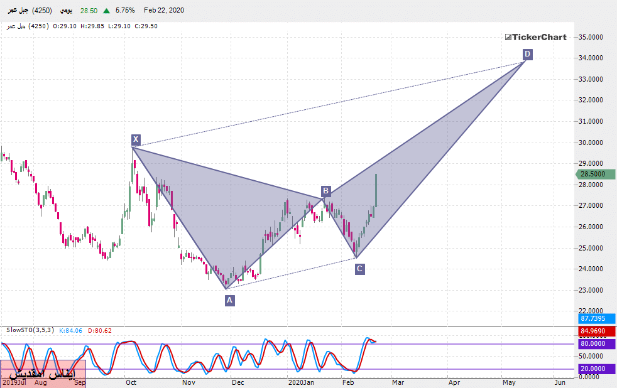Image resolution: width=617 pixels, height=388 pixels.
Task: Click the Feb 22, 2020 date in header
Action: (165, 11)
